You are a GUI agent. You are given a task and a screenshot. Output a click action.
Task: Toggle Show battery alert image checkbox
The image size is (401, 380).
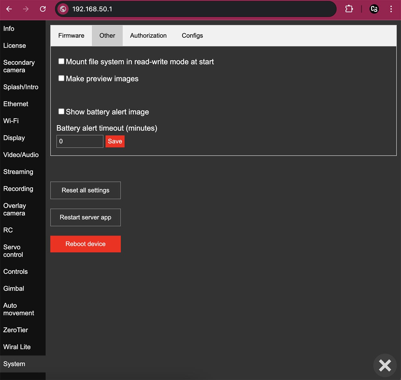click(61, 111)
